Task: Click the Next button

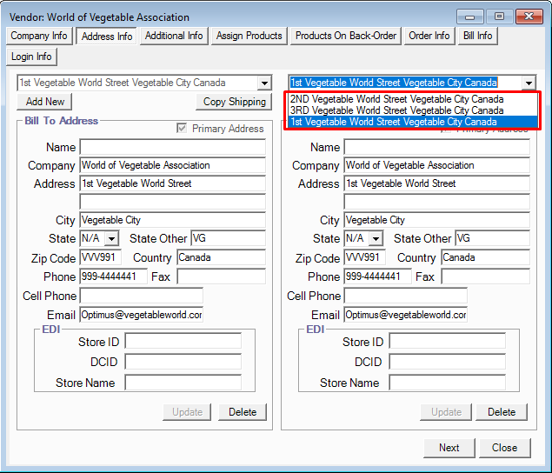Action: click(449, 448)
